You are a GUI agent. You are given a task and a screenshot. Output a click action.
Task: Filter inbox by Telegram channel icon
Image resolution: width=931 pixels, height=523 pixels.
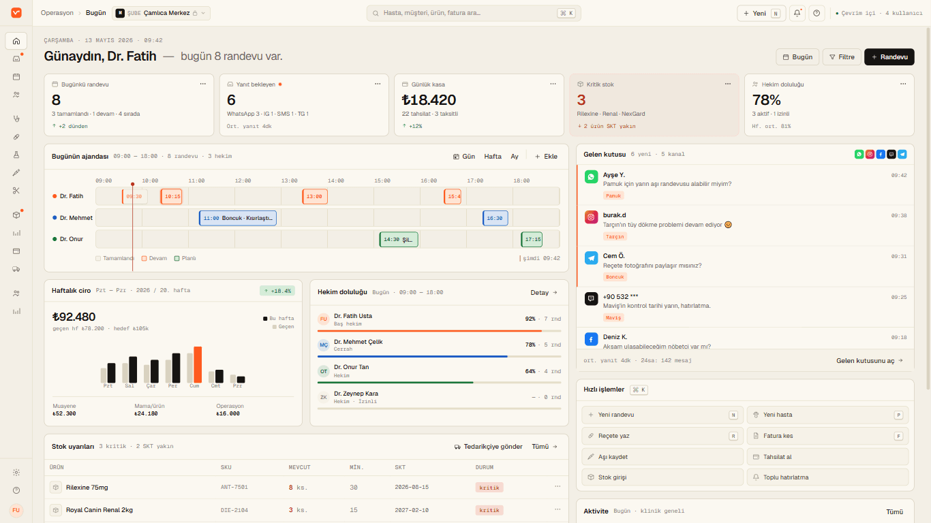click(x=902, y=155)
